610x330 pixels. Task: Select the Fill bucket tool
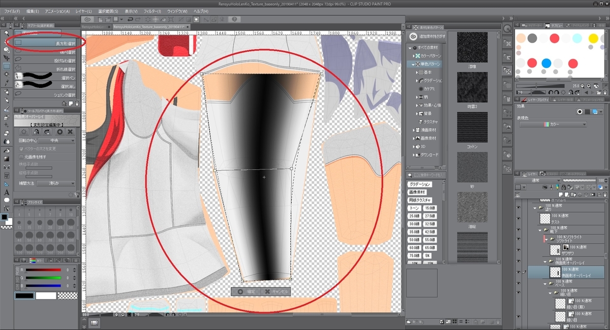pos(7,151)
